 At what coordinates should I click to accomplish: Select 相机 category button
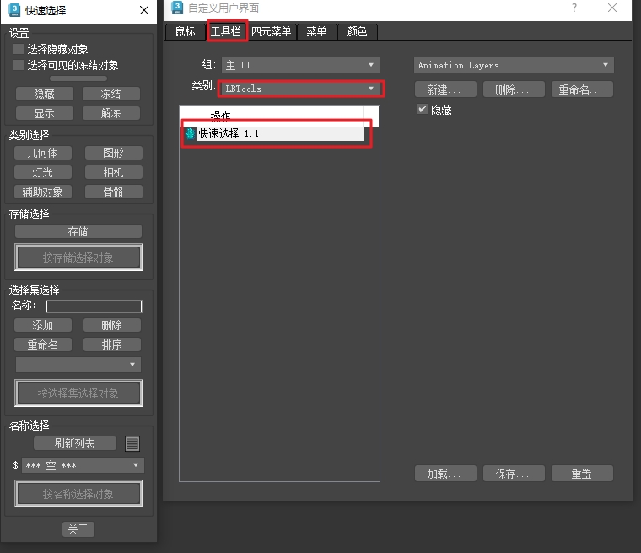pyautogui.click(x=113, y=172)
